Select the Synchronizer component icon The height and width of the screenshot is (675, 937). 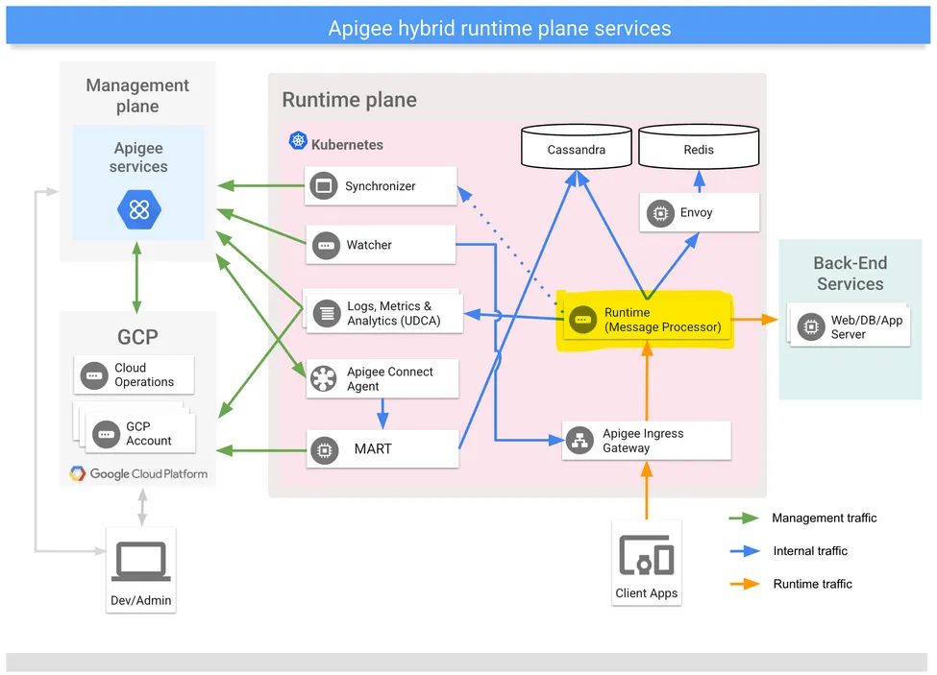pos(325,186)
